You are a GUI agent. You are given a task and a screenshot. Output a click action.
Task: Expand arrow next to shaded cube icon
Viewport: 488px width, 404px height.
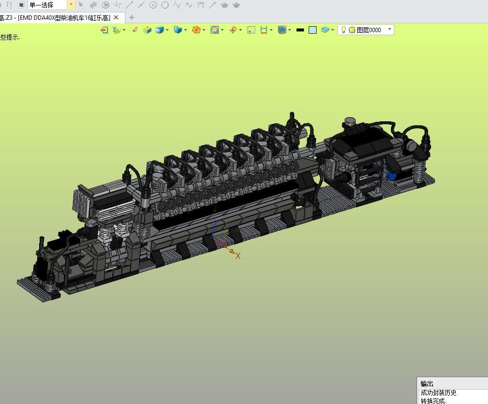pyautogui.click(x=167, y=30)
